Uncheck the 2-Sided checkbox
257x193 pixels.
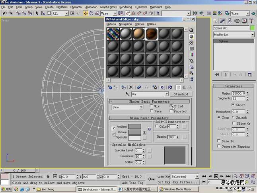171,106
